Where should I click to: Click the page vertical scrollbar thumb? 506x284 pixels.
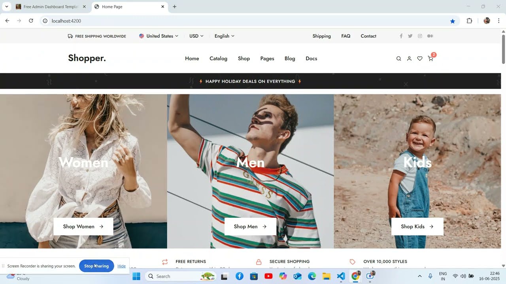[503, 49]
